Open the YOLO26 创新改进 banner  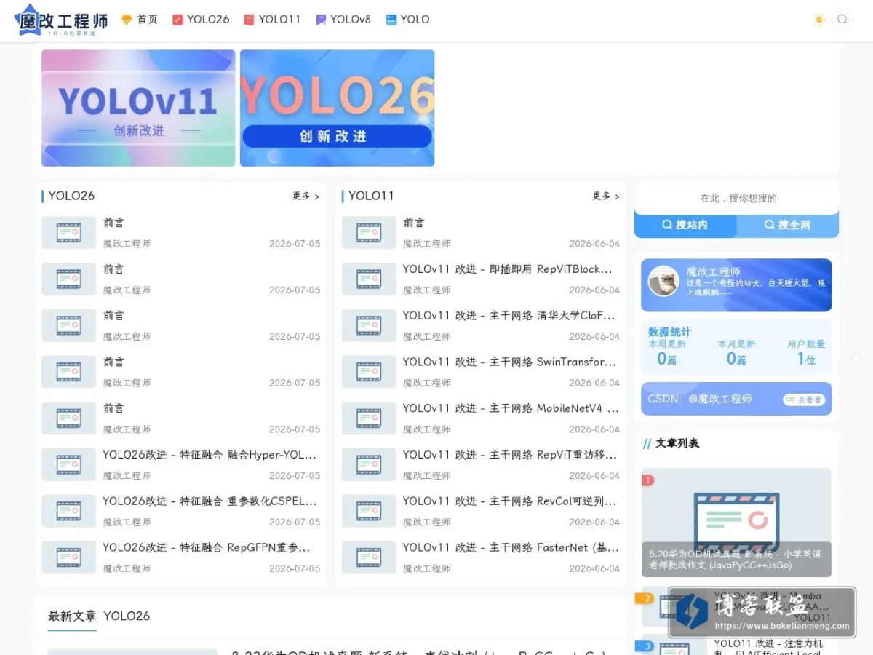[x=338, y=108]
